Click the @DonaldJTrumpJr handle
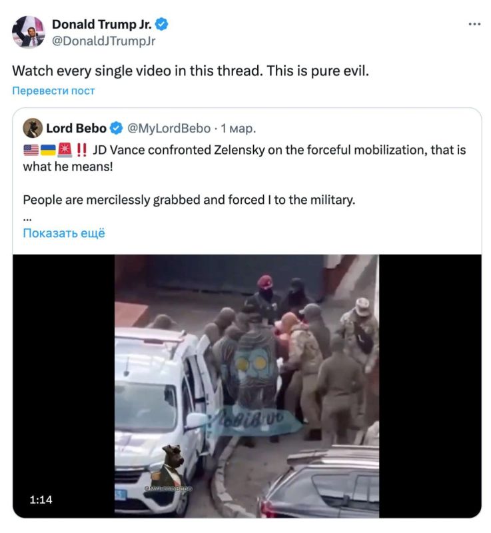 pos(104,41)
